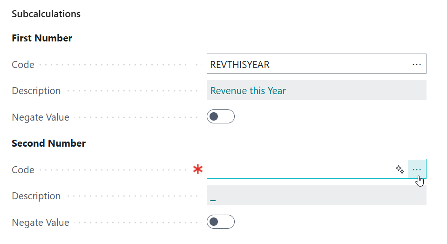This screenshot has width=447, height=244.
Task: Focus the empty Second Number Code field
Action: coord(298,169)
